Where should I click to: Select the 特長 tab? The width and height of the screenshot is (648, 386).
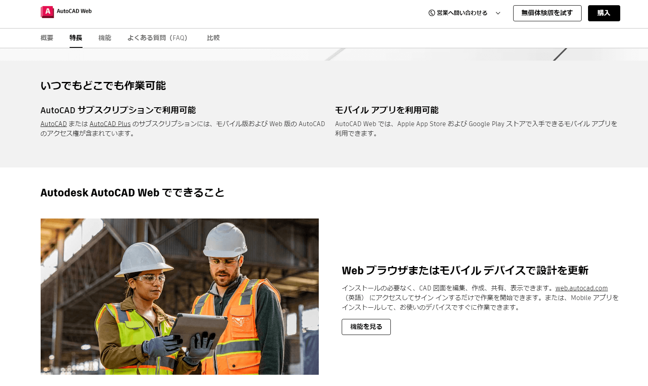click(x=76, y=38)
